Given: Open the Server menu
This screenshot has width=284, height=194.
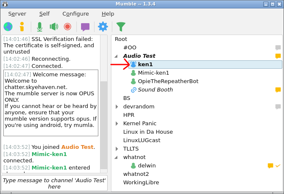Looking at the screenshot, I should tap(17, 13).
